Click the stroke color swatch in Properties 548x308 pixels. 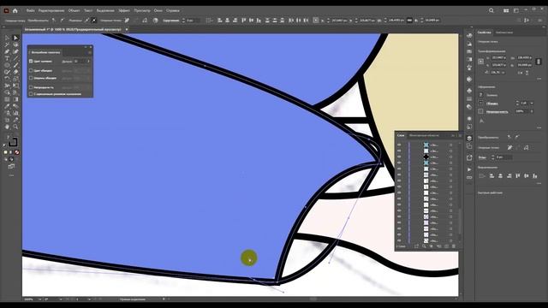481,103
